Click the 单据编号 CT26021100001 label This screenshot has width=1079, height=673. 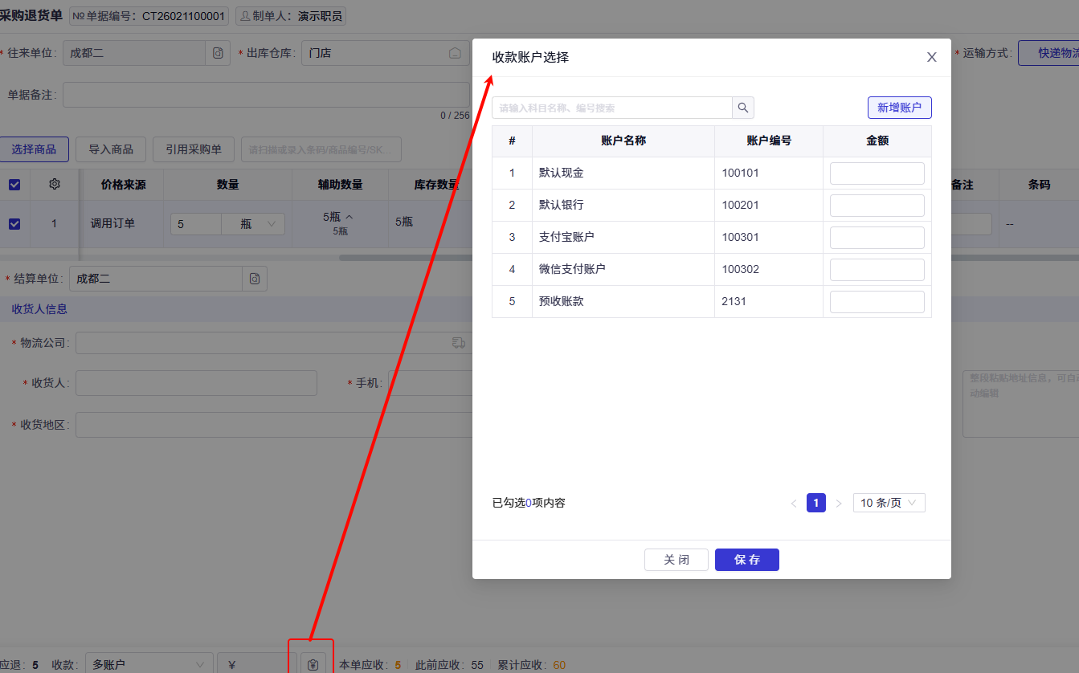click(149, 15)
